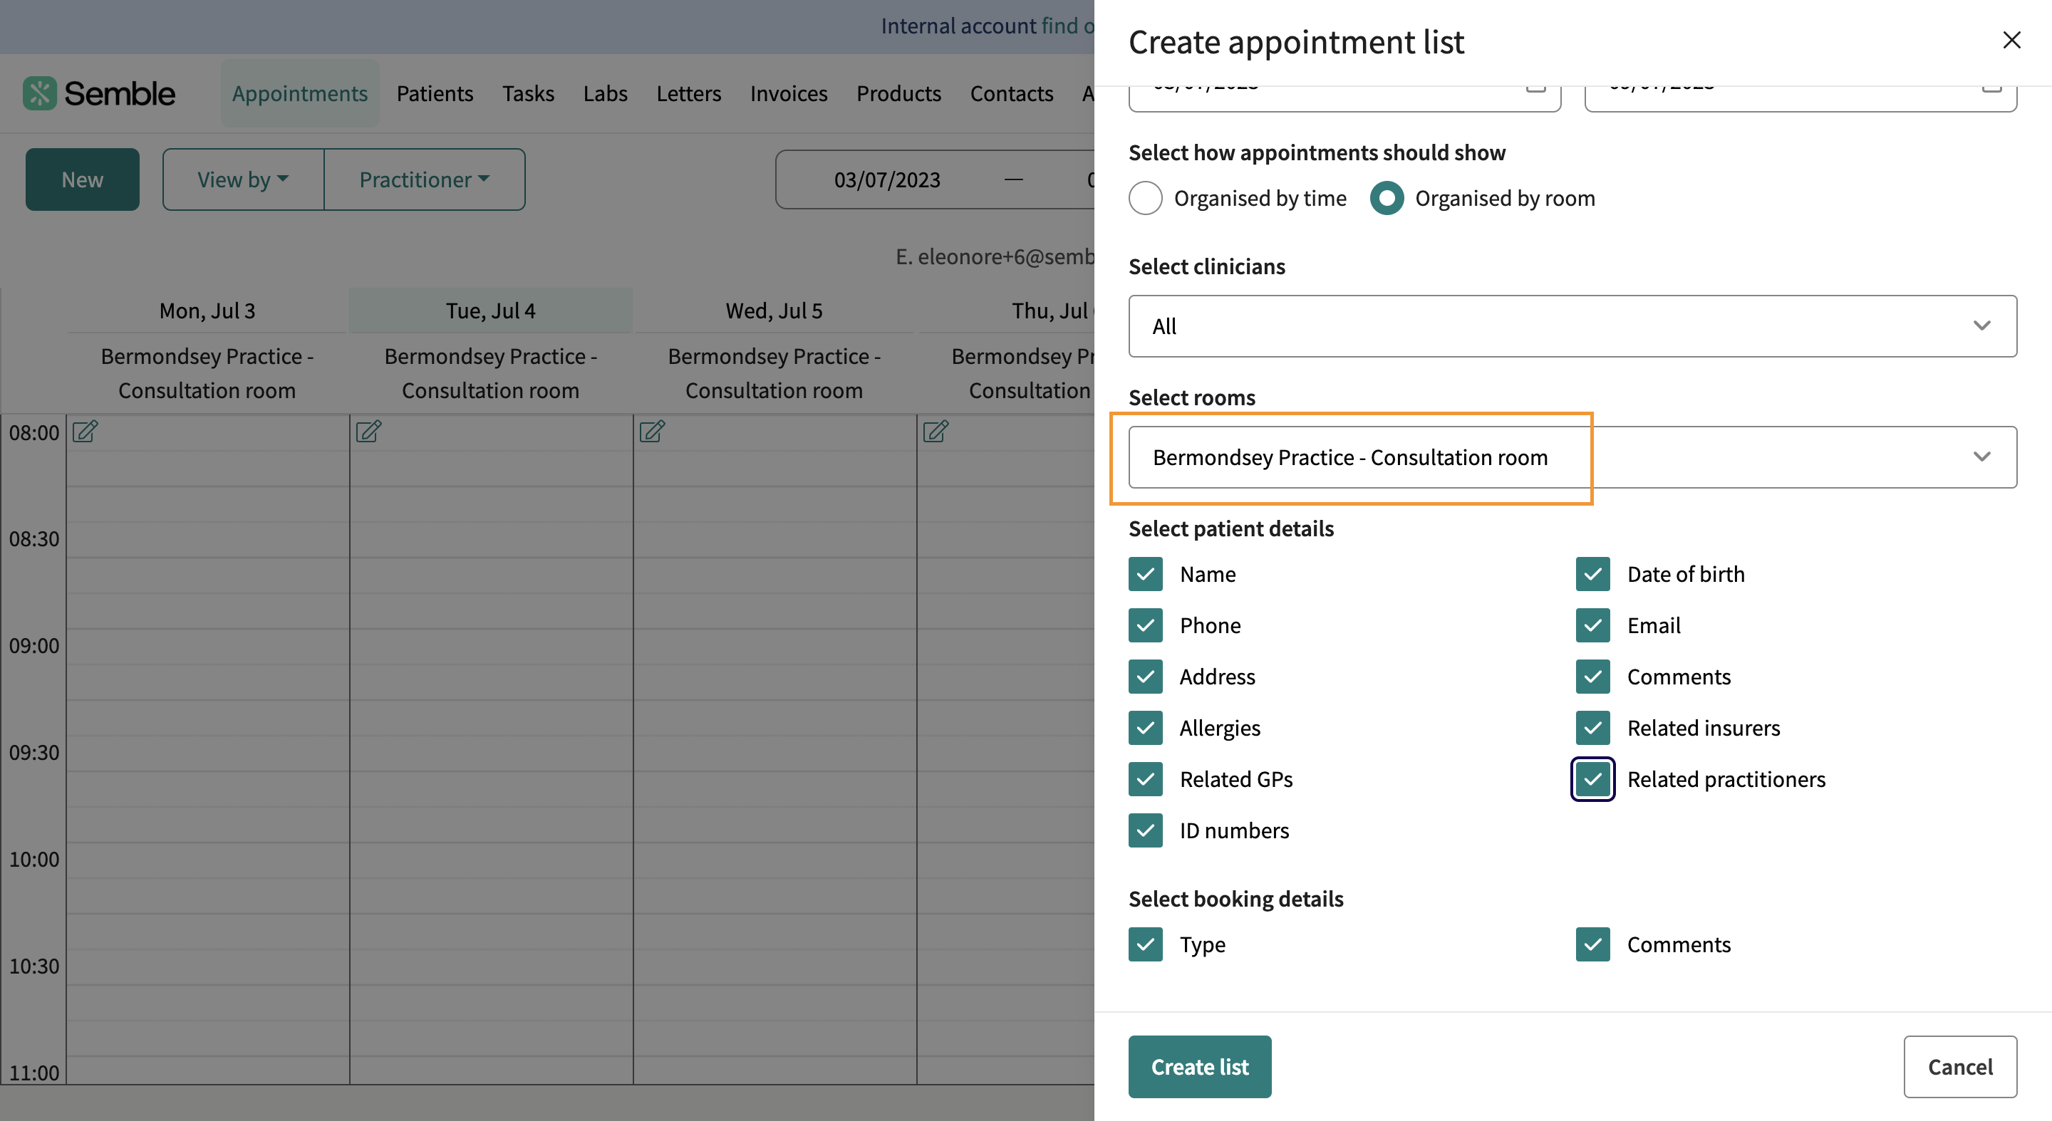Go to the Invoices tab

click(x=789, y=93)
